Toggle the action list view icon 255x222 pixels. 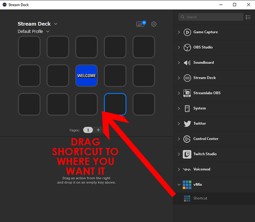[248, 17]
